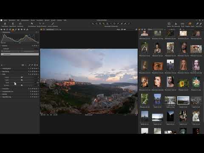Open the Library tool tab icon
204x153 pixels.
point(1,29)
